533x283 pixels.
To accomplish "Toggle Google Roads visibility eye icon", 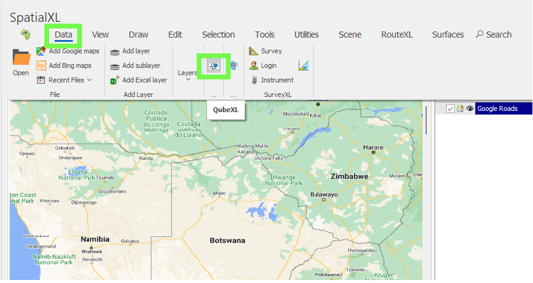I will click(x=469, y=108).
